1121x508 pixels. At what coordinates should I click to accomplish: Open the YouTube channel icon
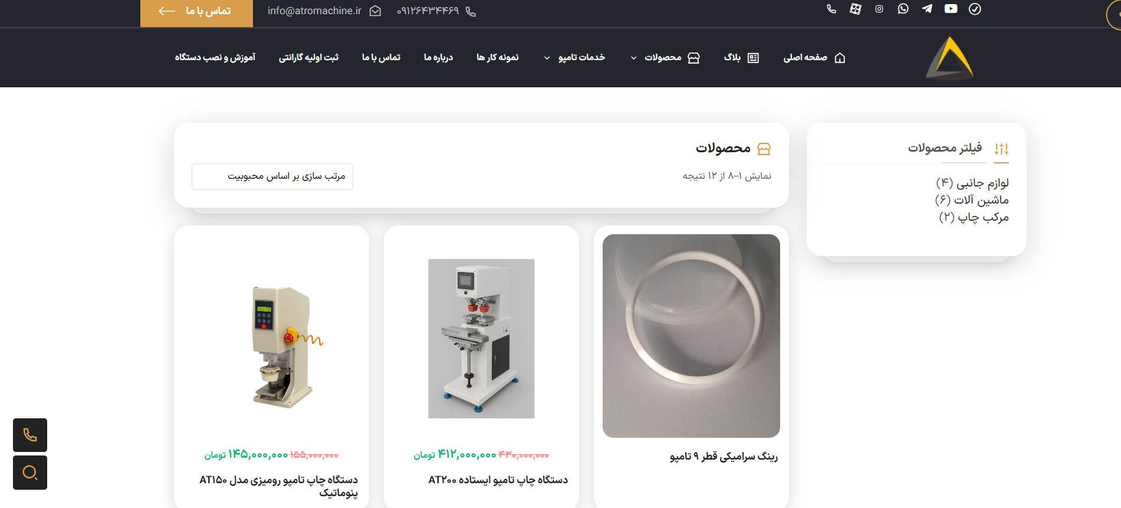[951, 9]
